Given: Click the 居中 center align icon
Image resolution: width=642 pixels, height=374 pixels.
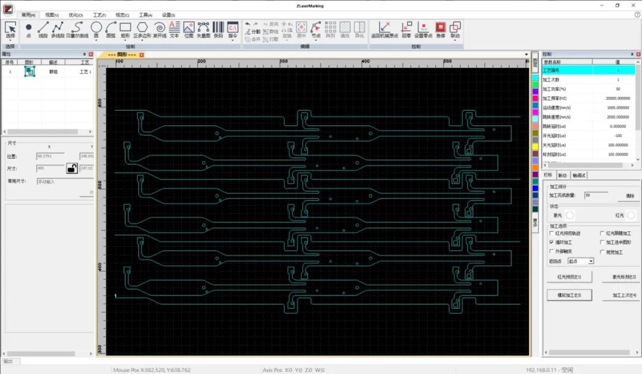Looking at the screenshot, I should coord(301,30).
